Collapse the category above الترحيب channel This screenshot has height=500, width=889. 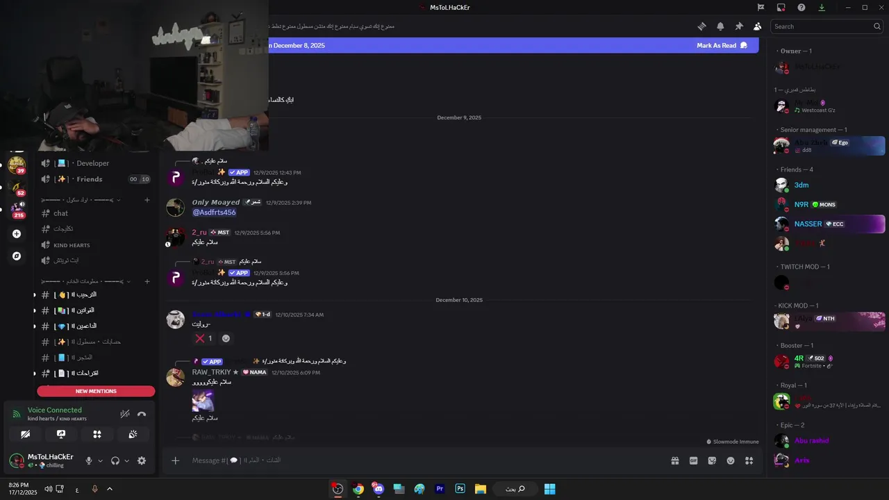(x=86, y=281)
